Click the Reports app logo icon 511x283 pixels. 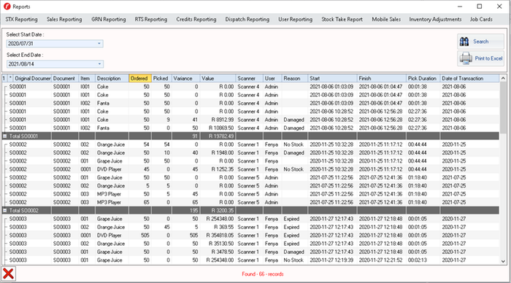7,6
